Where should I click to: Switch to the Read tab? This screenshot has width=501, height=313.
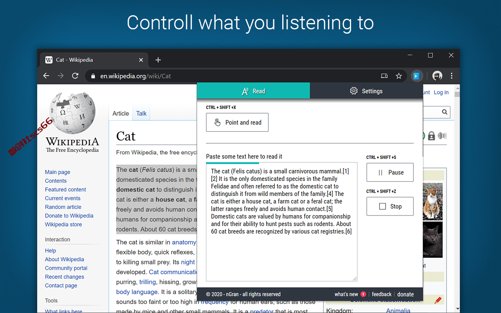(x=253, y=91)
